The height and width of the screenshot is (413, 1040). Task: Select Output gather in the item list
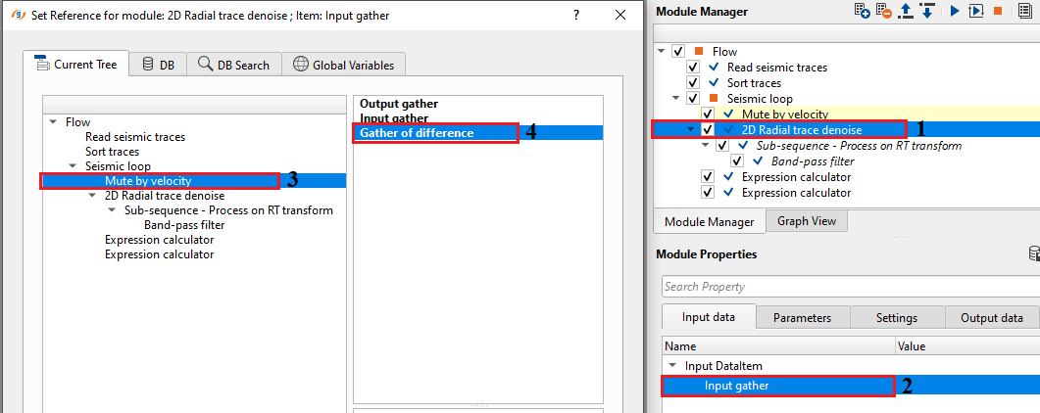pos(399,103)
